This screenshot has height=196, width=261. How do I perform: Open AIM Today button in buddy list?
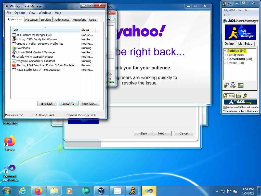229,96
